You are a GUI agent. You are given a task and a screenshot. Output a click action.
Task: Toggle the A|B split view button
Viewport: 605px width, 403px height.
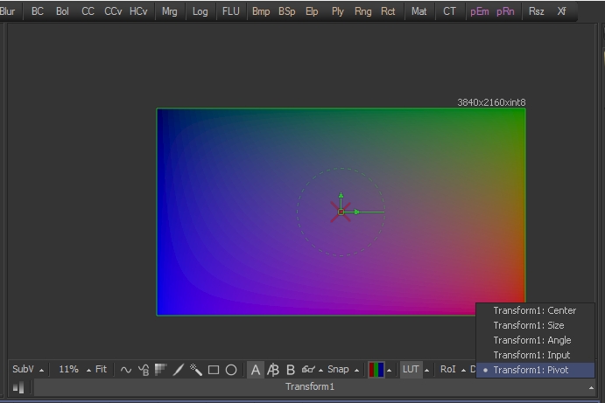[273, 370]
